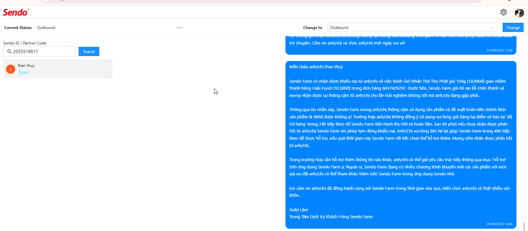Focus the Sendo ID / Partner Code field

[x=40, y=51]
